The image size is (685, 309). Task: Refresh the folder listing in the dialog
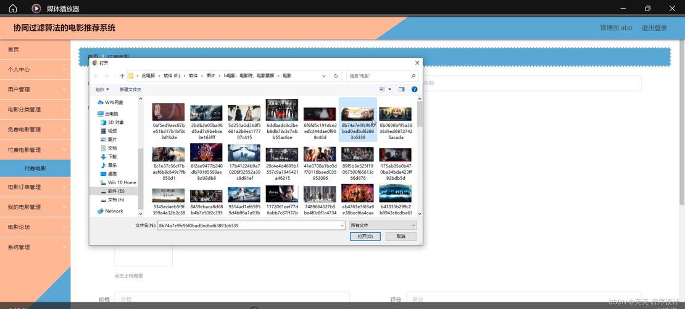(336, 76)
